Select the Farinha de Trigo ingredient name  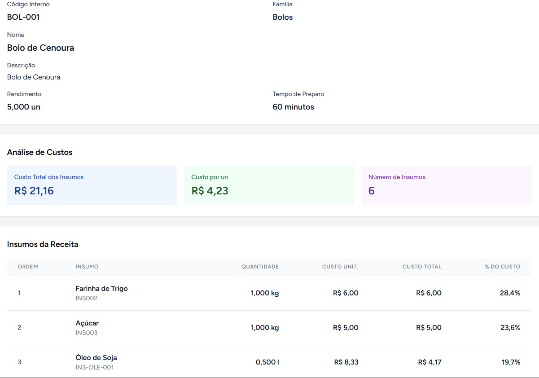101,289
